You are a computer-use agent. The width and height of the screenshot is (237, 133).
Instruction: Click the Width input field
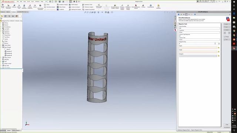[198, 52]
